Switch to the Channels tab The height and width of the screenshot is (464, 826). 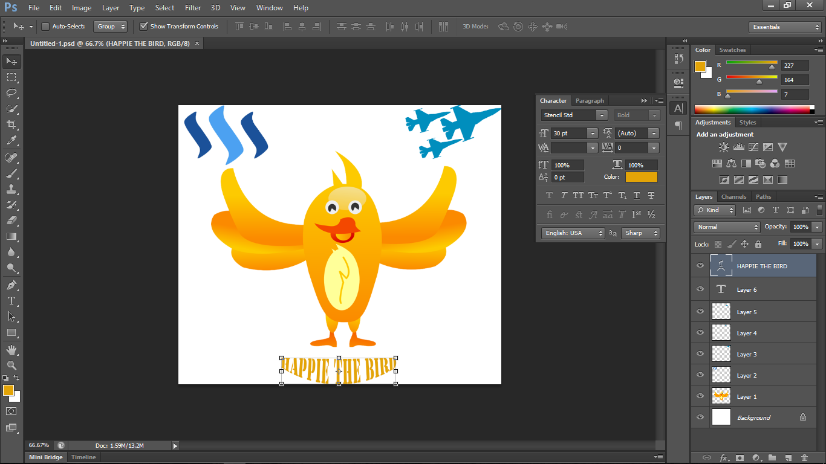coord(733,197)
